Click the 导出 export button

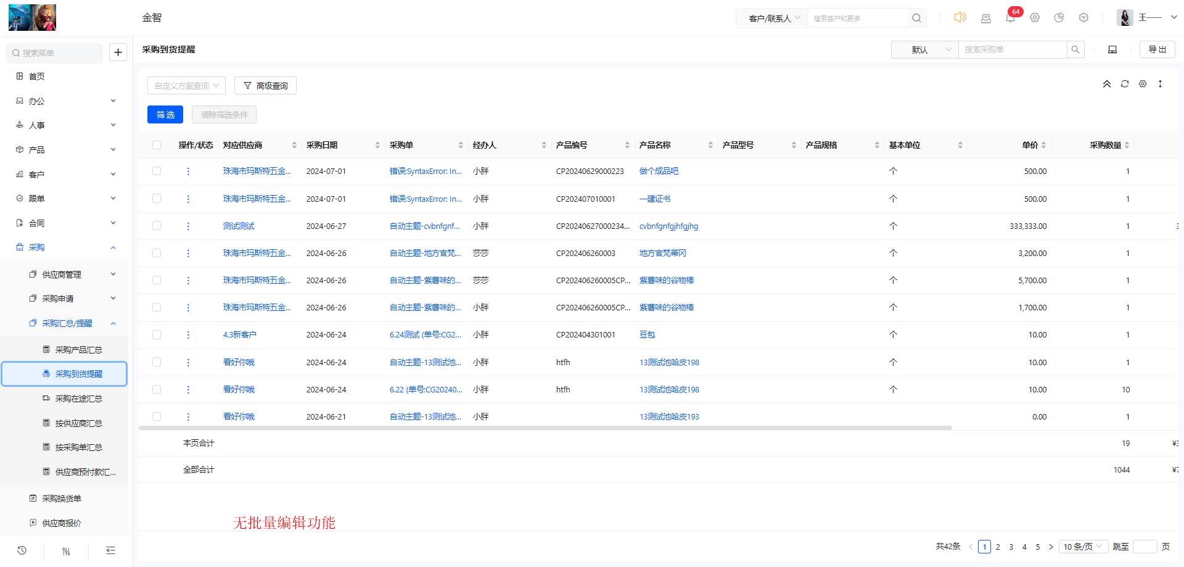click(x=1157, y=49)
